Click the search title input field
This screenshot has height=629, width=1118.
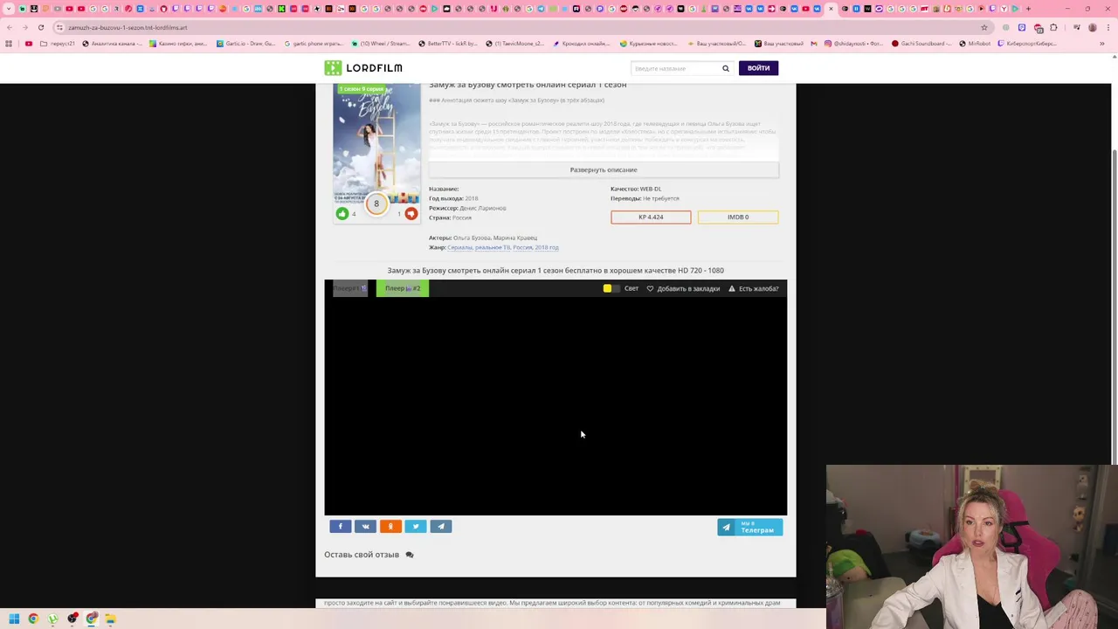[x=674, y=68]
